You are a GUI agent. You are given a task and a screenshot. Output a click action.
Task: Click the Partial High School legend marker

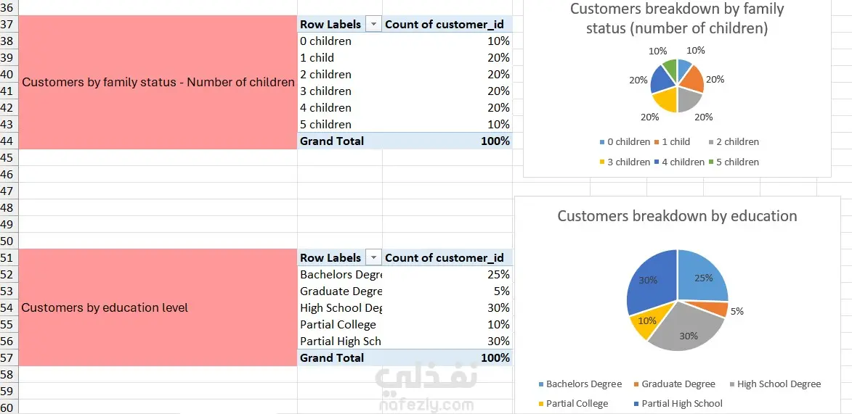[x=636, y=404]
